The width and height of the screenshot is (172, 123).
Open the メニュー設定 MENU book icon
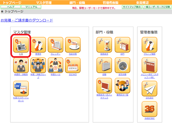(149, 65)
